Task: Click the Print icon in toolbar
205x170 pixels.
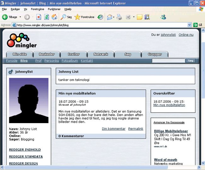Action: (x=119, y=17)
